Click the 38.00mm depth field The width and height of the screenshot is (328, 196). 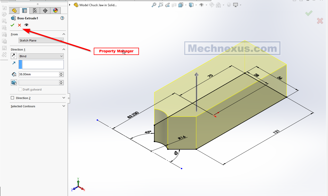[x=39, y=74]
